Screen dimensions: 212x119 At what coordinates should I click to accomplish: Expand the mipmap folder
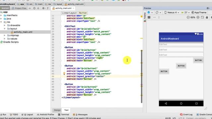(x=5, y=35)
